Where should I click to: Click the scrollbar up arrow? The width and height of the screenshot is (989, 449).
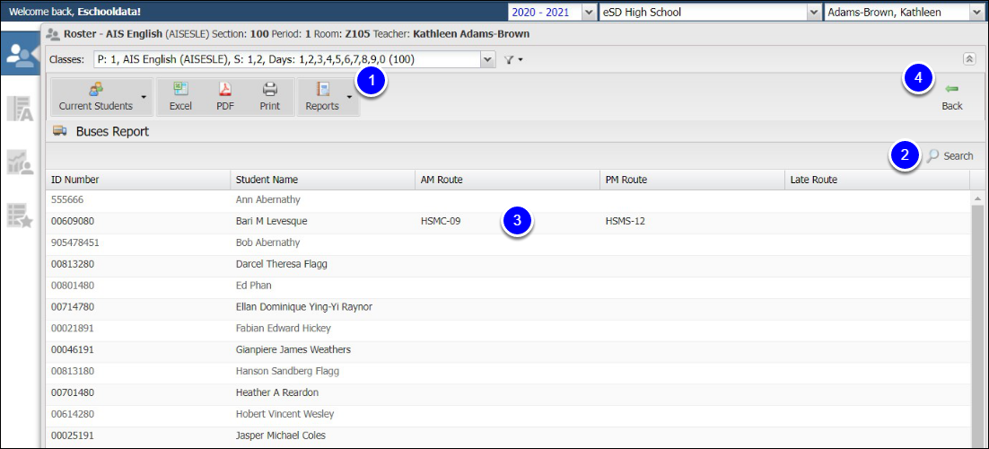(977, 198)
